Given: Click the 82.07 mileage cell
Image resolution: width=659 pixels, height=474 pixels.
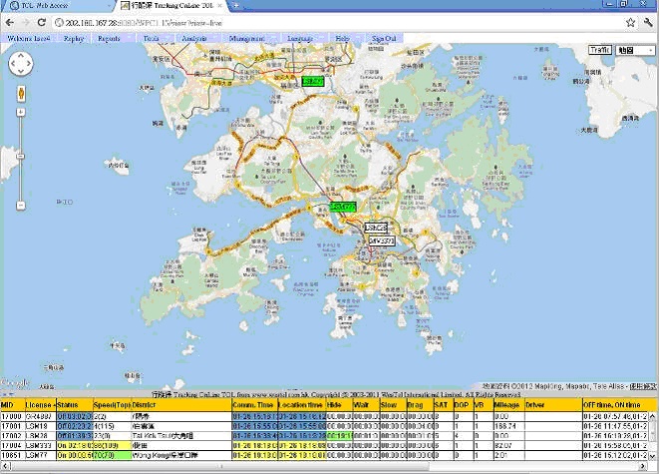Looking at the screenshot, I should (508, 445).
